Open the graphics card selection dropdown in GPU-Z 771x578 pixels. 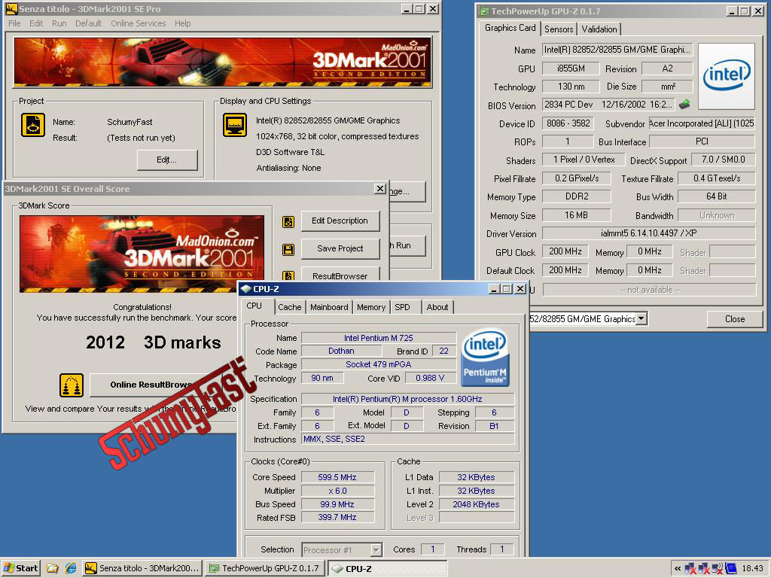tap(641, 318)
